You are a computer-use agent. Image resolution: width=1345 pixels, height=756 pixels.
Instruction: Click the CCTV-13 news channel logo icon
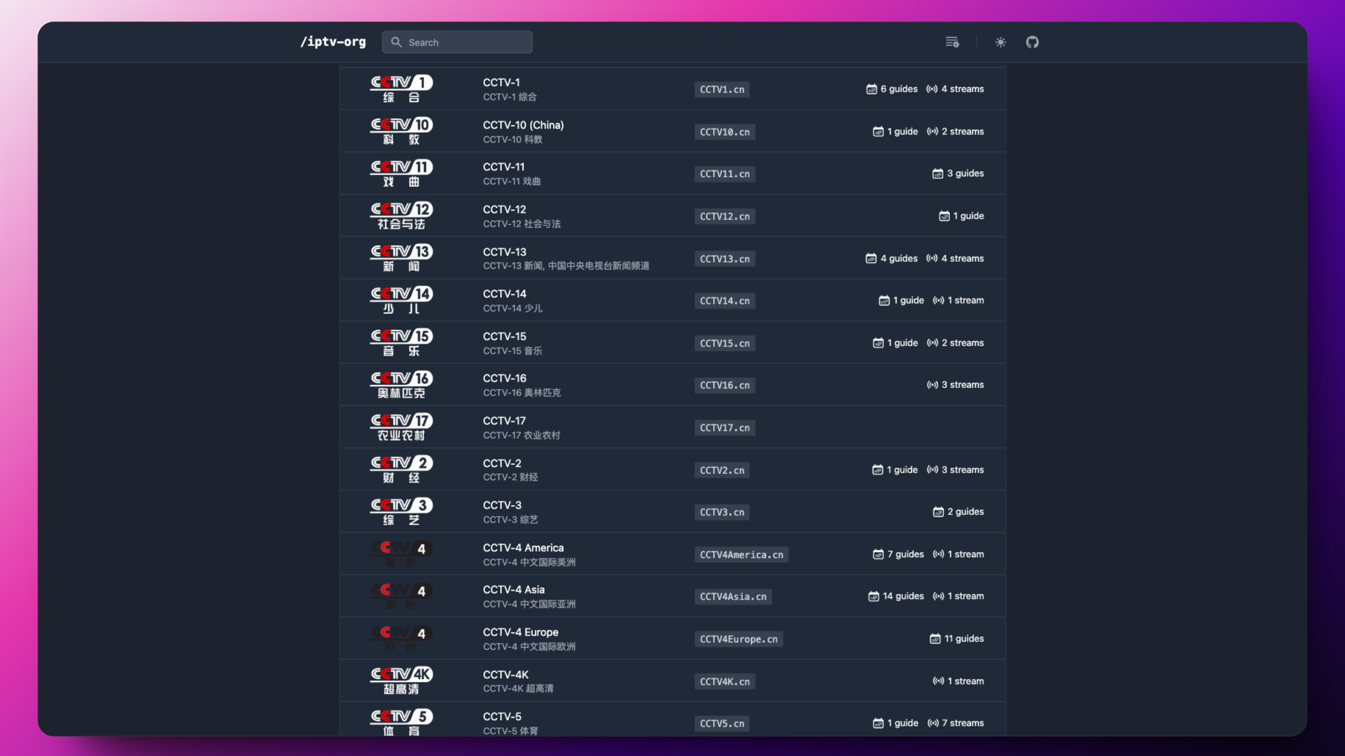click(401, 258)
